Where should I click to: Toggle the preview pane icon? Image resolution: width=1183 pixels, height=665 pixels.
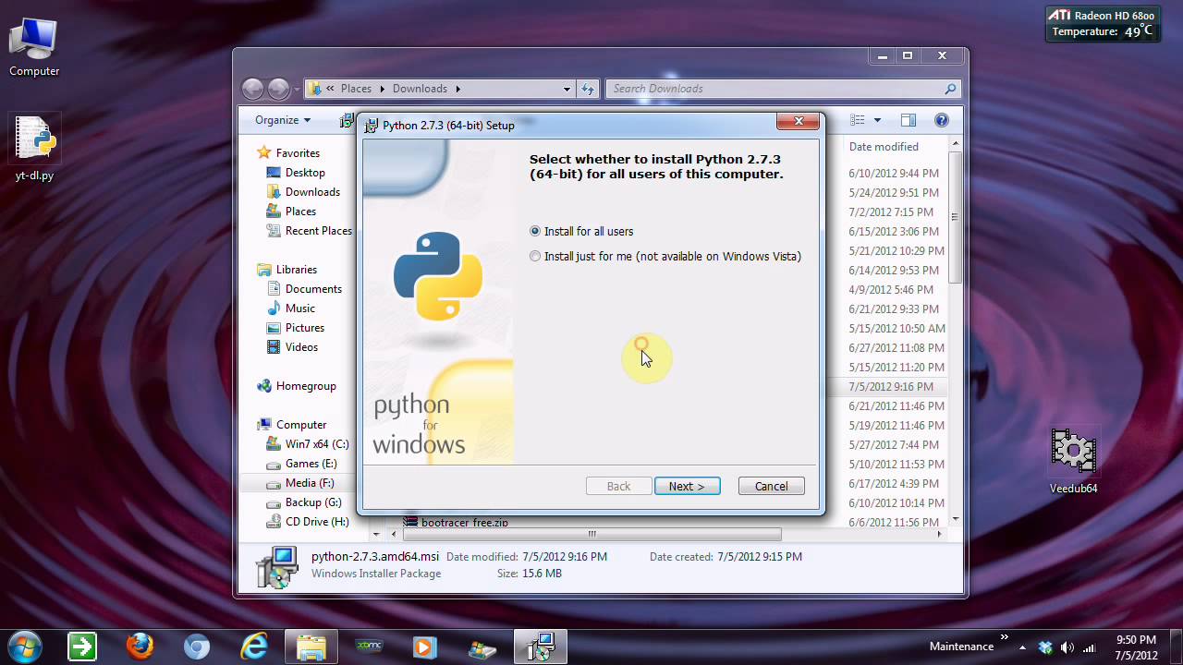click(908, 120)
